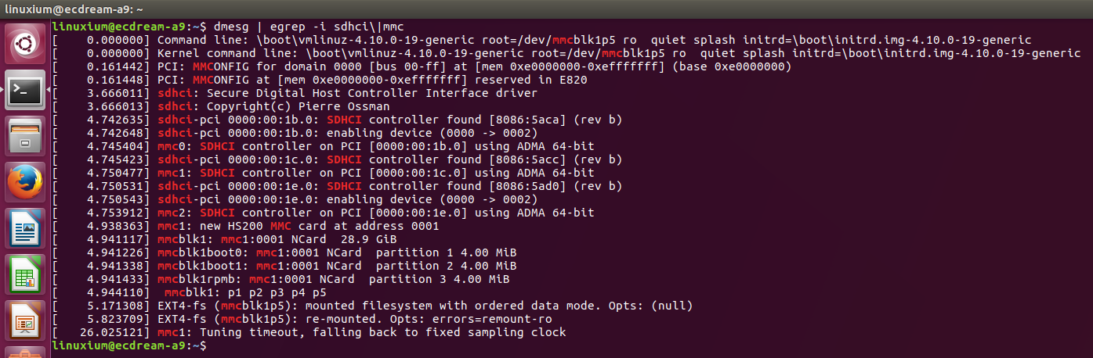Click the dmesg egrep command text
This screenshot has width=1093, height=358.
click(x=307, y=27)
